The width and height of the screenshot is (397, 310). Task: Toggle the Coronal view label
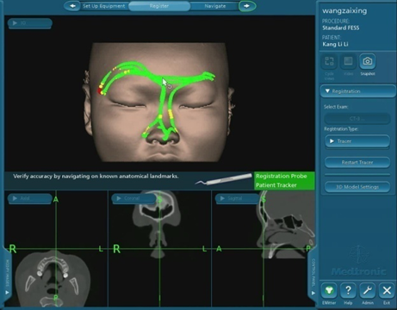[133, 198]
